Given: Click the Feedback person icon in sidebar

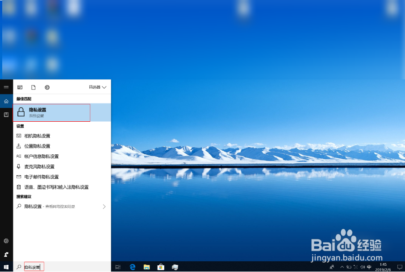Looking at the screenshot, I should (x=6, y=255).
